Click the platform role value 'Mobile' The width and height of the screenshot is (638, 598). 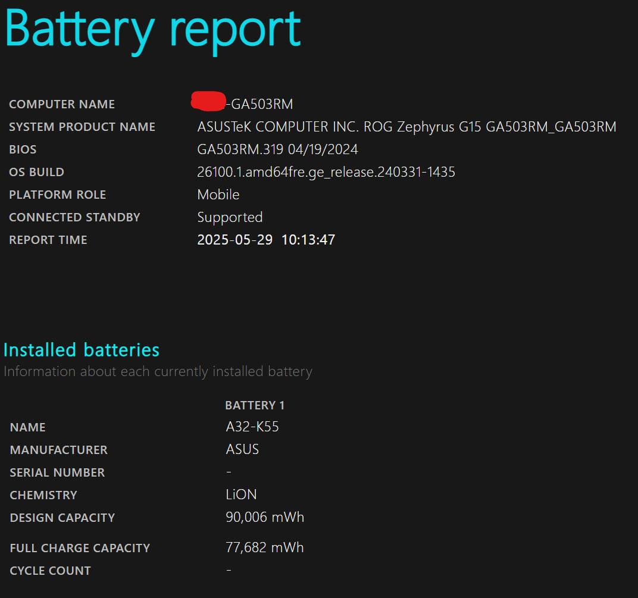coord(218,195)
